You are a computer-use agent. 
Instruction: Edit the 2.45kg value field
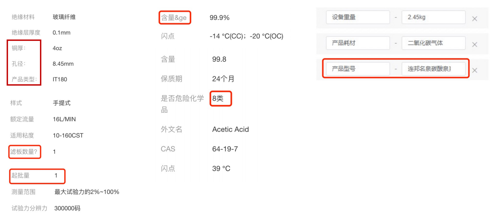tap(434, 17)
